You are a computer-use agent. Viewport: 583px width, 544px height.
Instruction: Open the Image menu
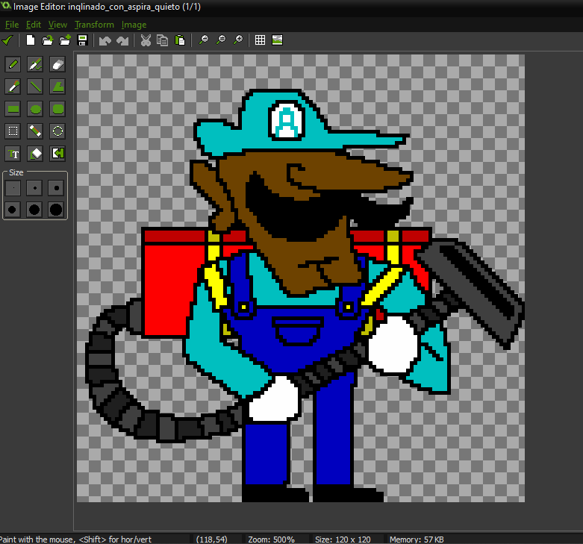(x=134, y=25)
